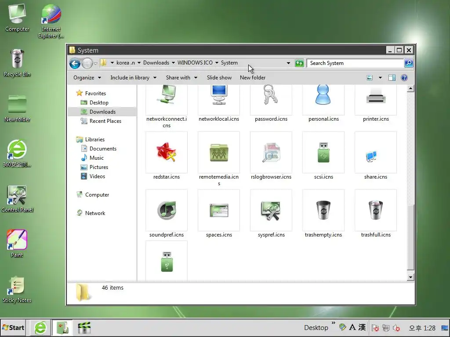The height and width of the screenshot is (337, 450).
Task: Open the redstar.icns file icon
Action: 167,152
